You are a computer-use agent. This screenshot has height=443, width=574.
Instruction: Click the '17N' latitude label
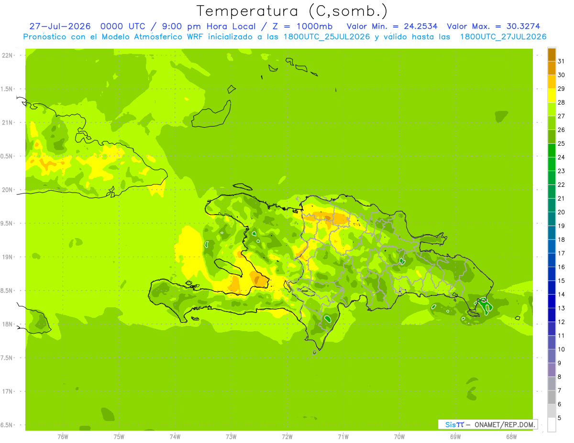pyautogui.click(x=7, y=391)
